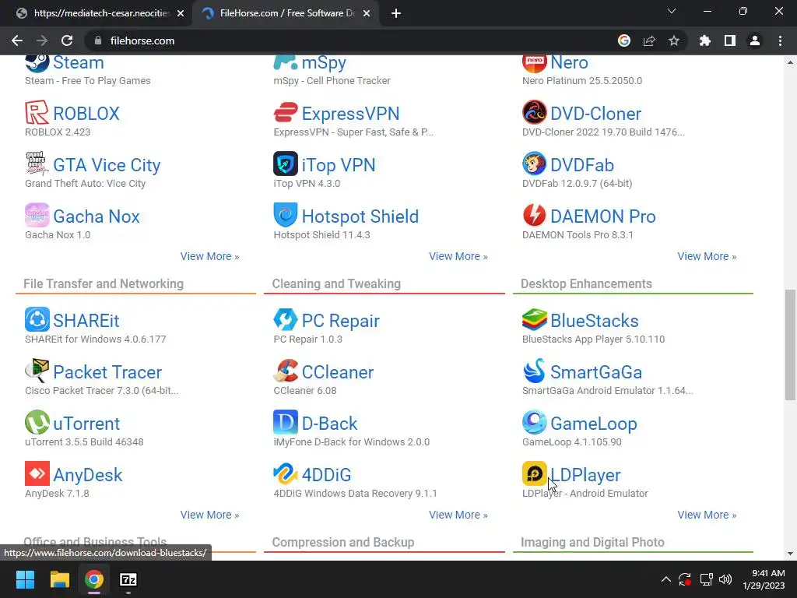Click the Google icon in the address bar
Screen dimensions: 797x598
pyautogui.click(x=624, y=40)
